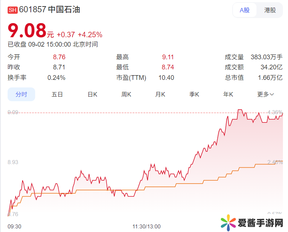View the 年K chart tab
Screen dimensions: 288x232
point(228,94)
